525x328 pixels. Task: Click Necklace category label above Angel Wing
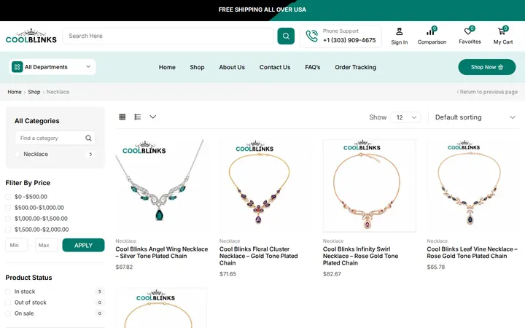[x=126, y=241]
